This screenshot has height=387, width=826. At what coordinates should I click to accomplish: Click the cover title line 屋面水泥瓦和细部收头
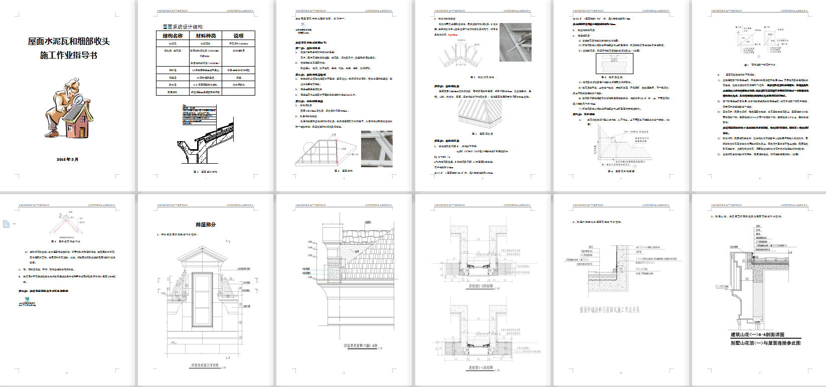pos(69,42)
